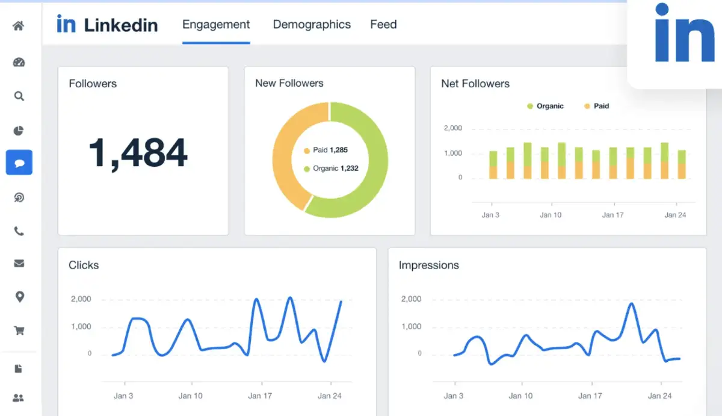Image resolution: width=722 pixels, height=416 pixels.
Task: Click the search magnifier in the sidebar
Action: click(19, 96)
